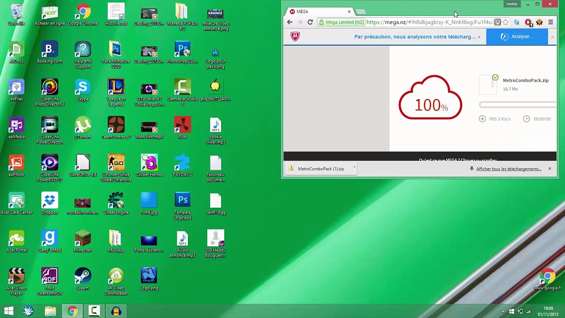Reload the MEGA page
The height and width of the screenshot is (318, 565).
pos(310,22)
